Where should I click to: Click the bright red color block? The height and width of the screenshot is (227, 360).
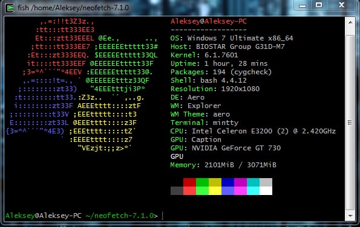point(189,191)
